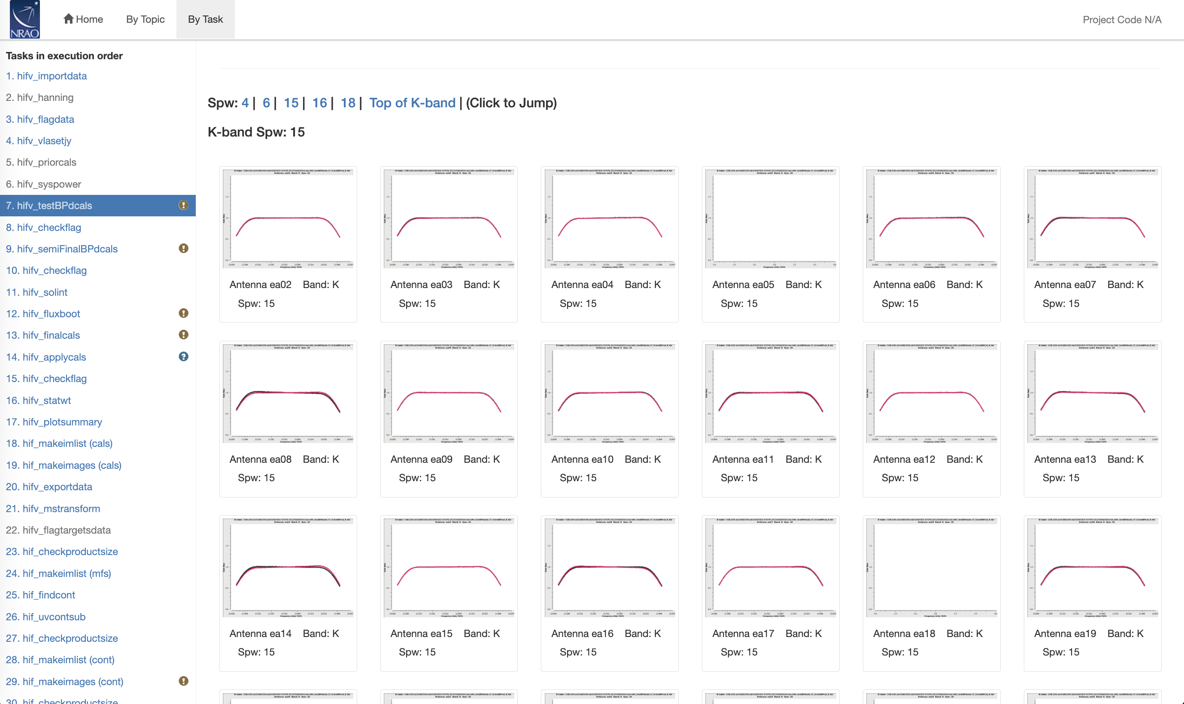
Task: Click the NRAO logo icon
Action: (x=24, y=19)
